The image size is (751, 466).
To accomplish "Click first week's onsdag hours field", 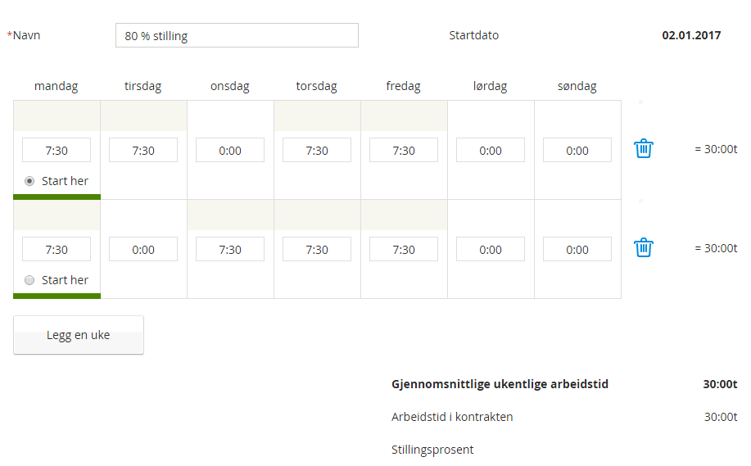I will [x=230, y=151].
